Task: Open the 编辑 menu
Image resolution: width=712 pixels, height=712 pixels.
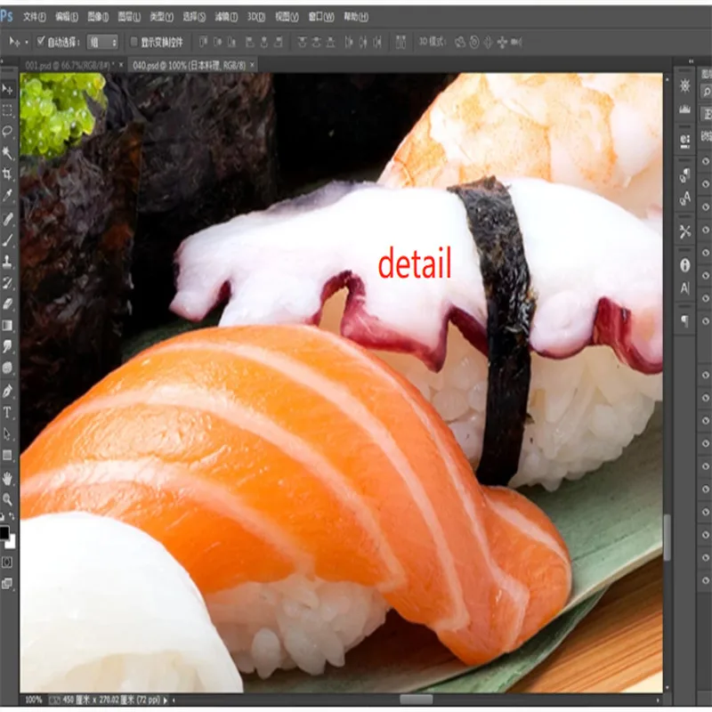Action: (66, 17)
